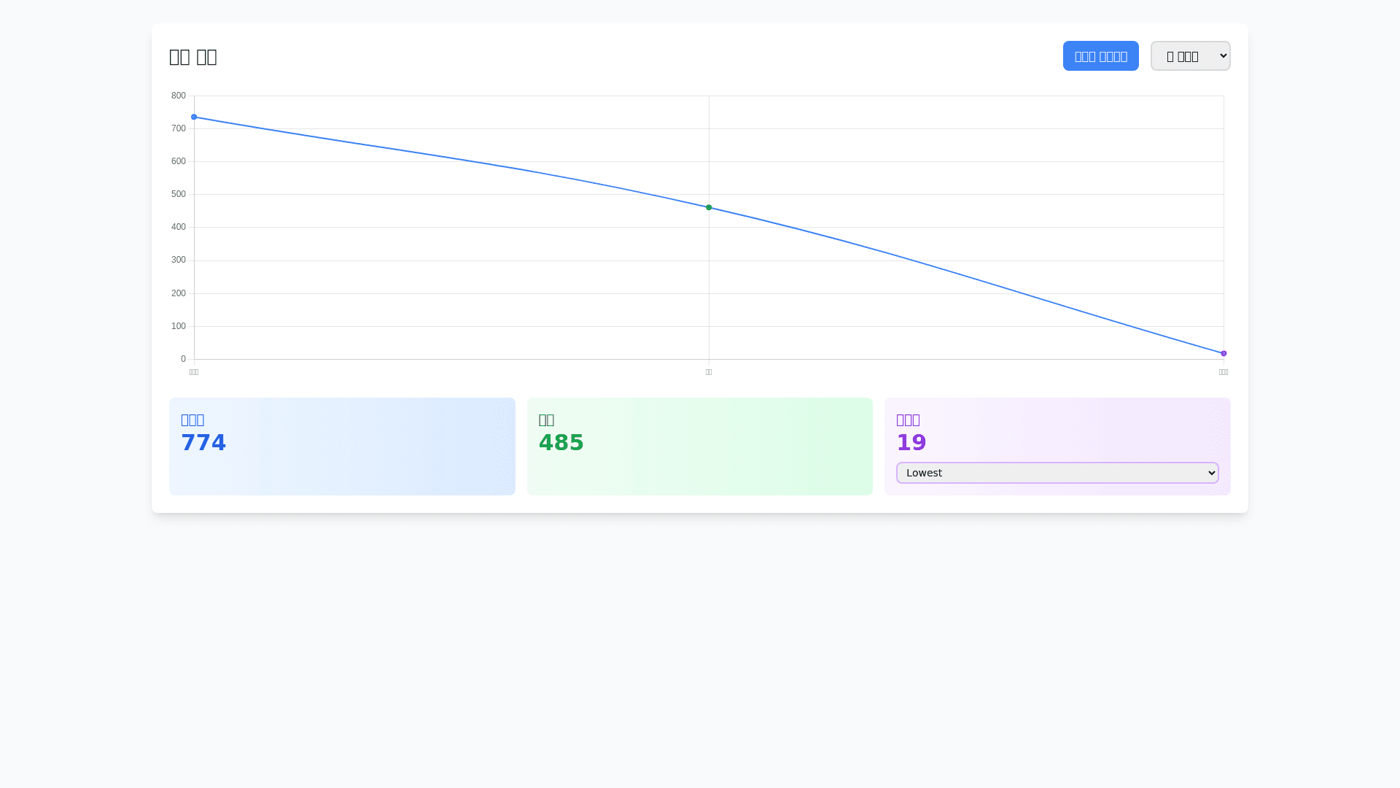Click the rightmost x-axis category label
This screenshot has width=1400, height=788.
[1224, 372]
